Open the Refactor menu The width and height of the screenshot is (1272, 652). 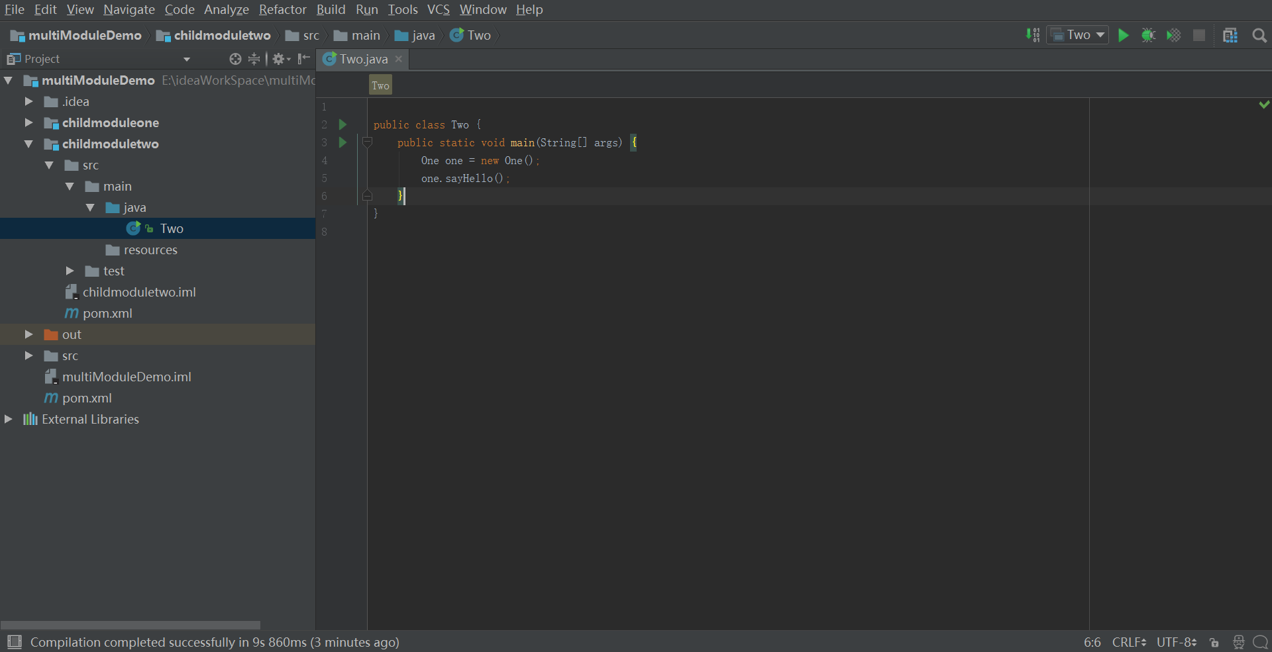(282, 10)
